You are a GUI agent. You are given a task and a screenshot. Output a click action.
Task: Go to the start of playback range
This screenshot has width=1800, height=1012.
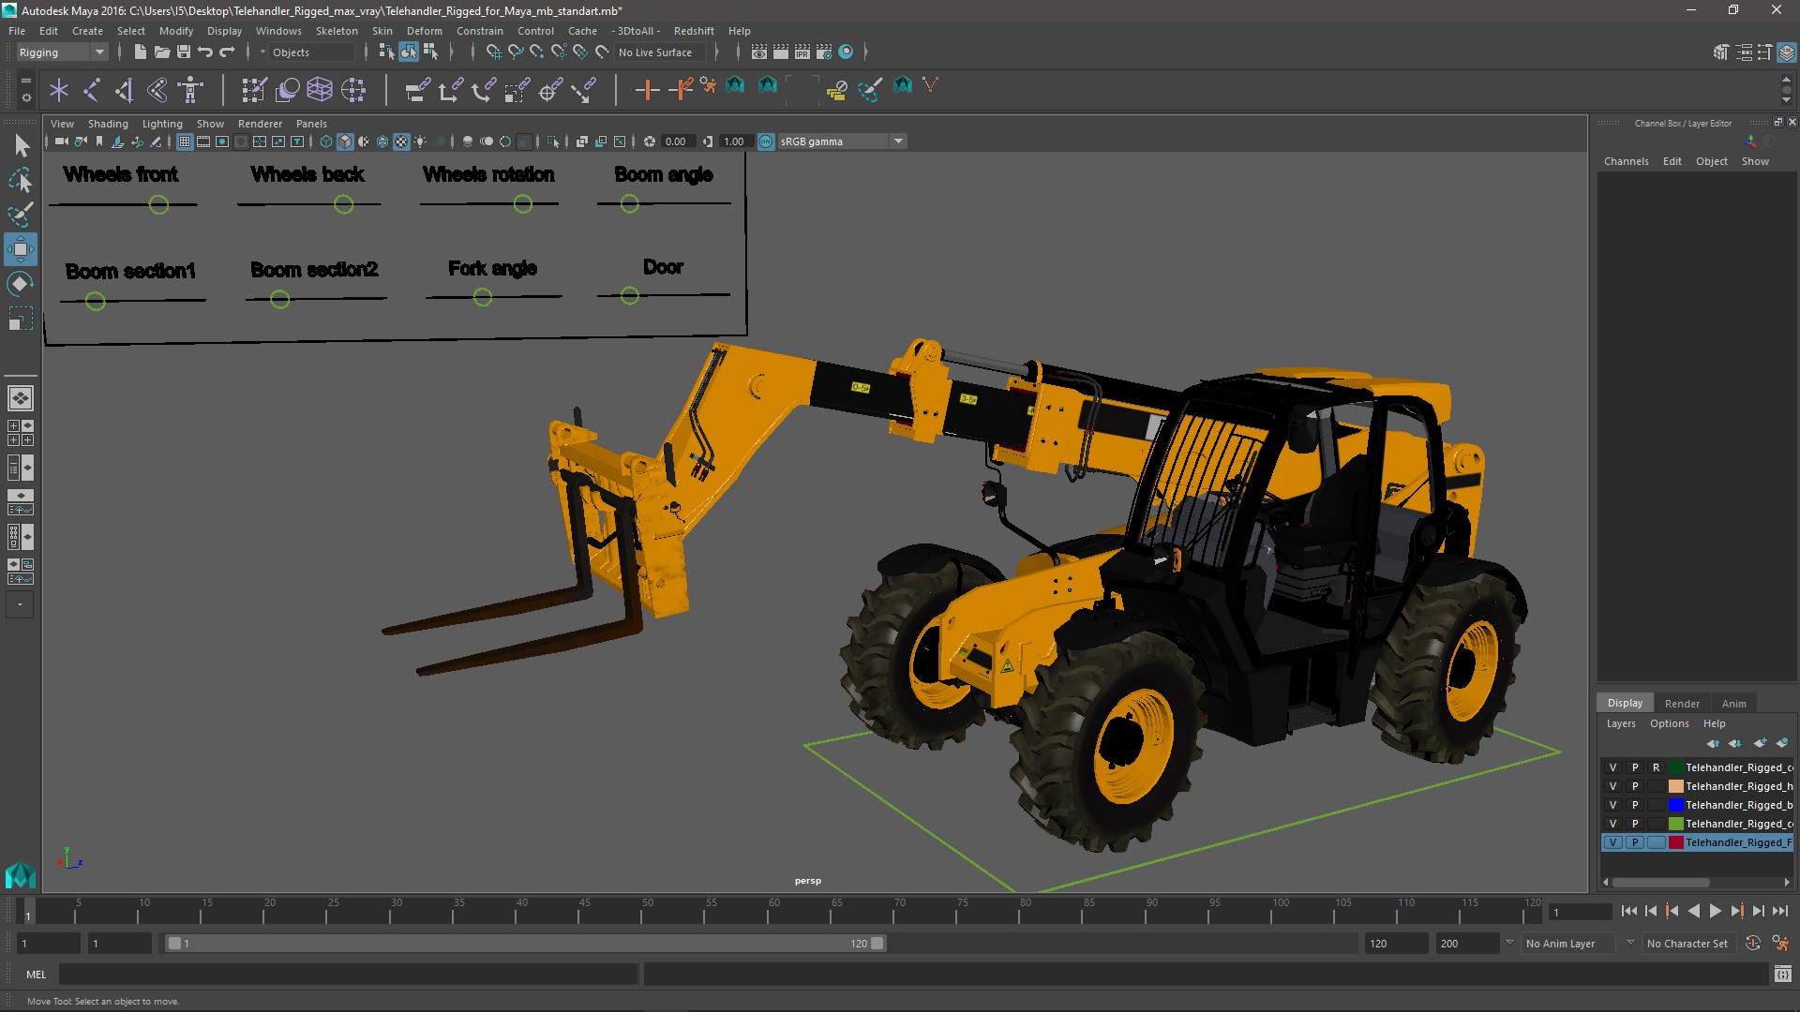1629,911
